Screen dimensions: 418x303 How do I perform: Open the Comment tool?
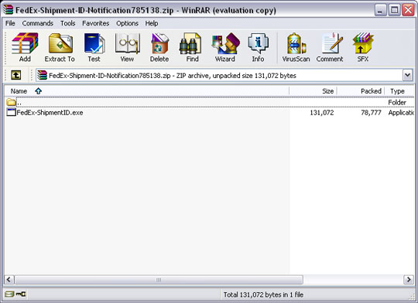330,47
